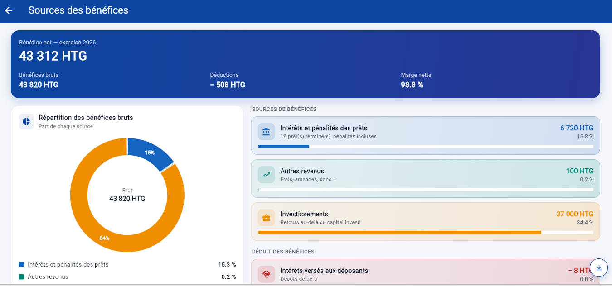The image size is (612, 286).
Task: Click the SOURCES DE BÉNÉFICES section header
Action: (x=284, y=109)
